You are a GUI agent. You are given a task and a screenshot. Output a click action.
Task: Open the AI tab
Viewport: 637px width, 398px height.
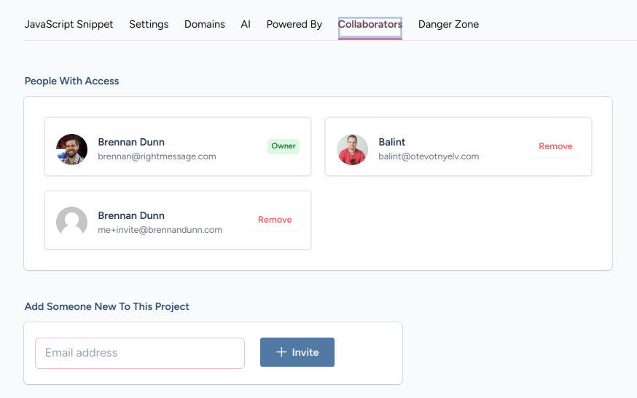coord(246,24)
